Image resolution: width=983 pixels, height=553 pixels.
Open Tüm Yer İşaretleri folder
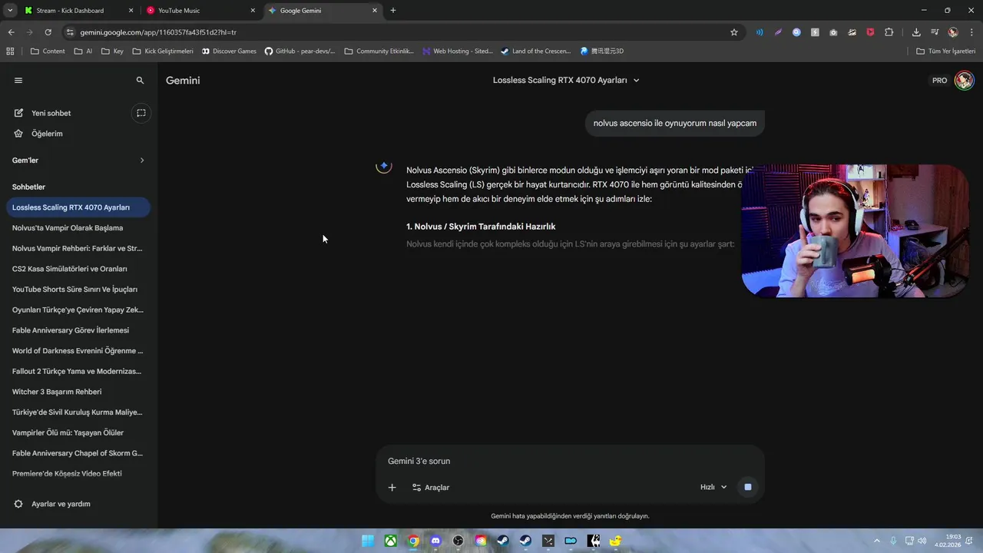coord(946,51)
